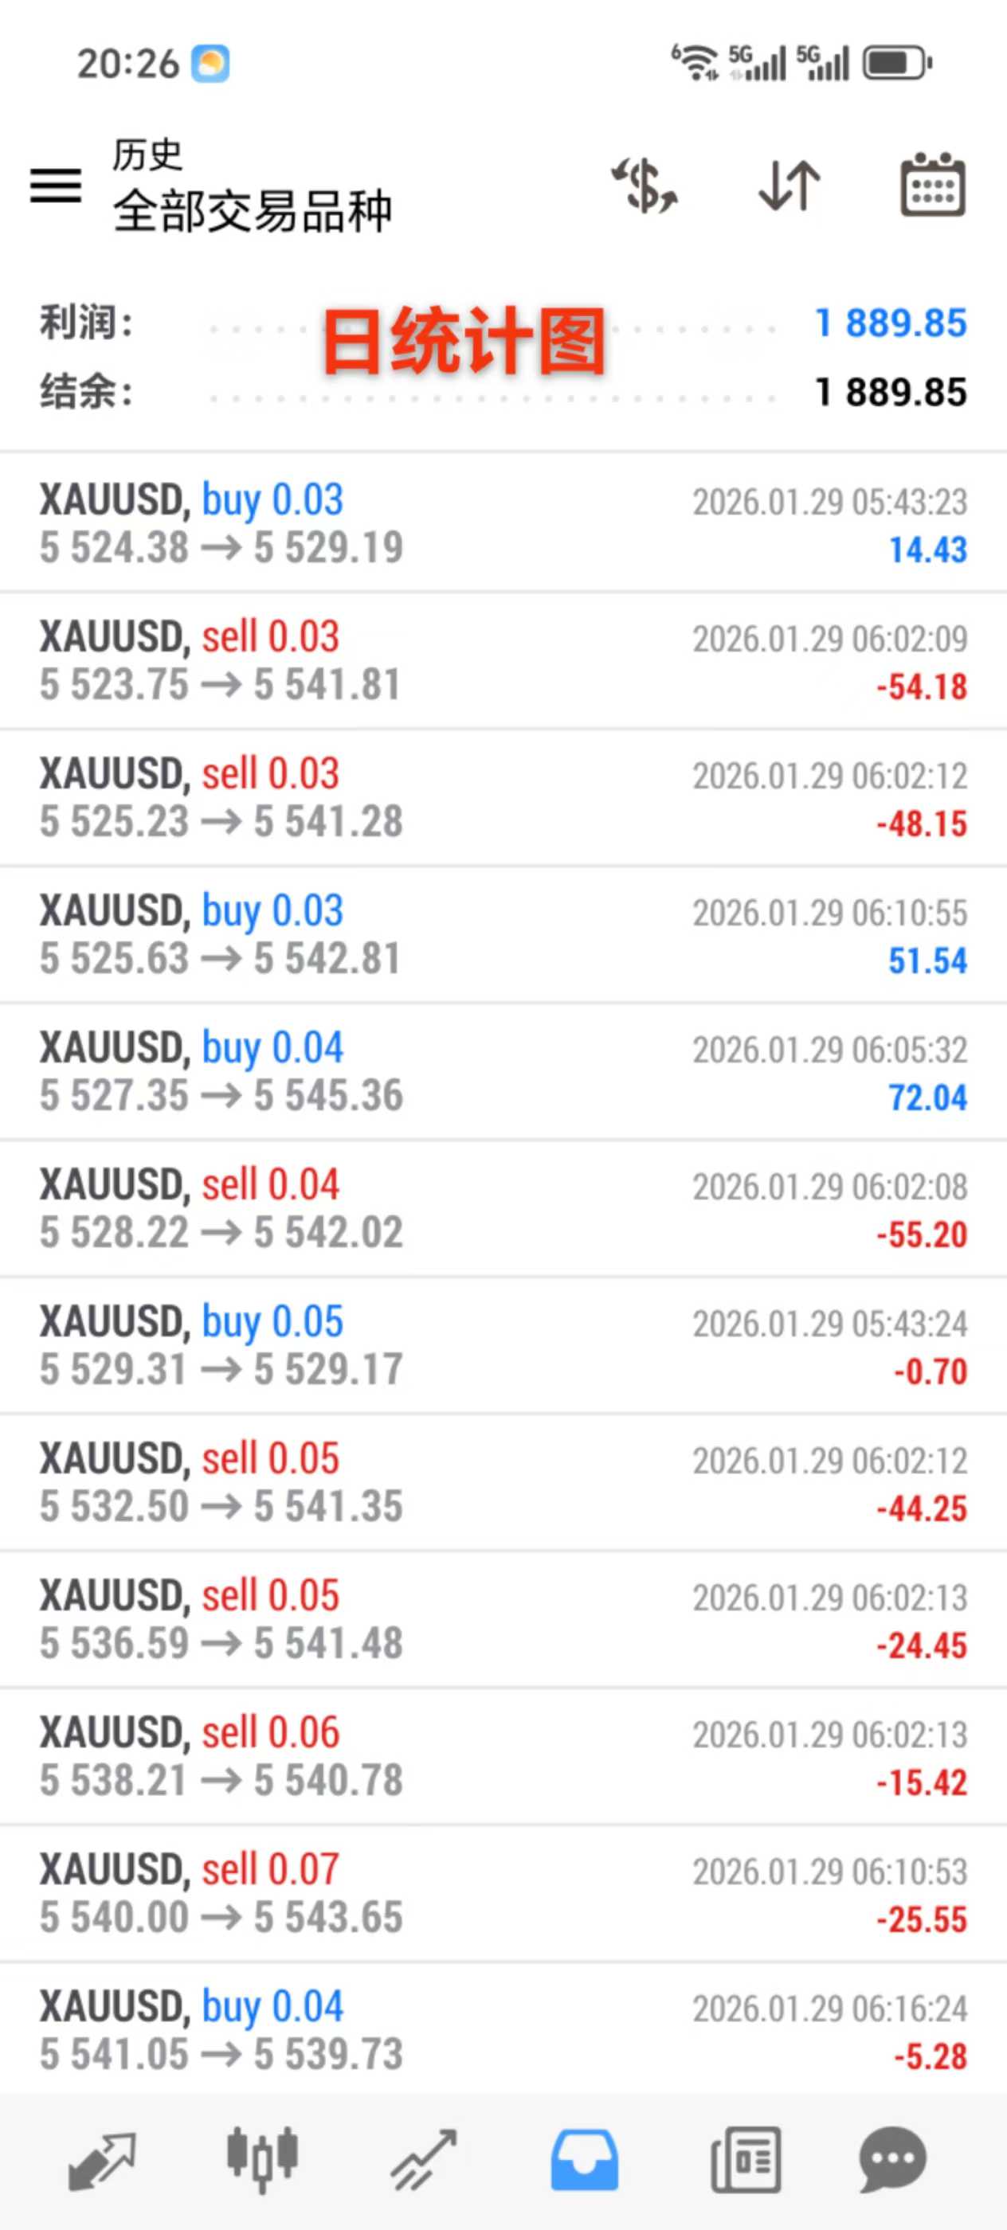
Task: Open the Trade tab with trend icon
Action: coord(423,2160)
